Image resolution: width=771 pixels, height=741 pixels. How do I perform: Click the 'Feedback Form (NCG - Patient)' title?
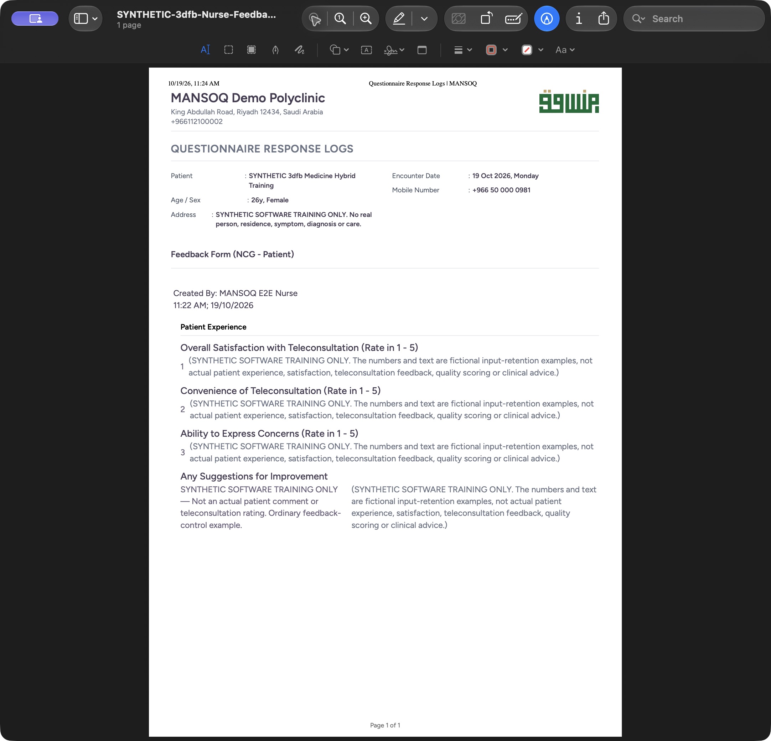pos(232,254)
